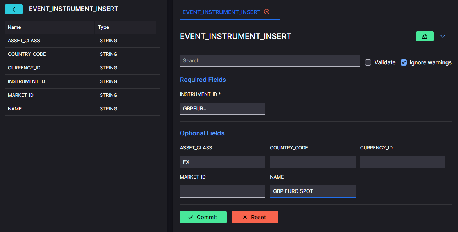Focus the INSTRUMENT_ID input field
The width and height of the screenshot is (458, 232).
(x=223, y=108)
